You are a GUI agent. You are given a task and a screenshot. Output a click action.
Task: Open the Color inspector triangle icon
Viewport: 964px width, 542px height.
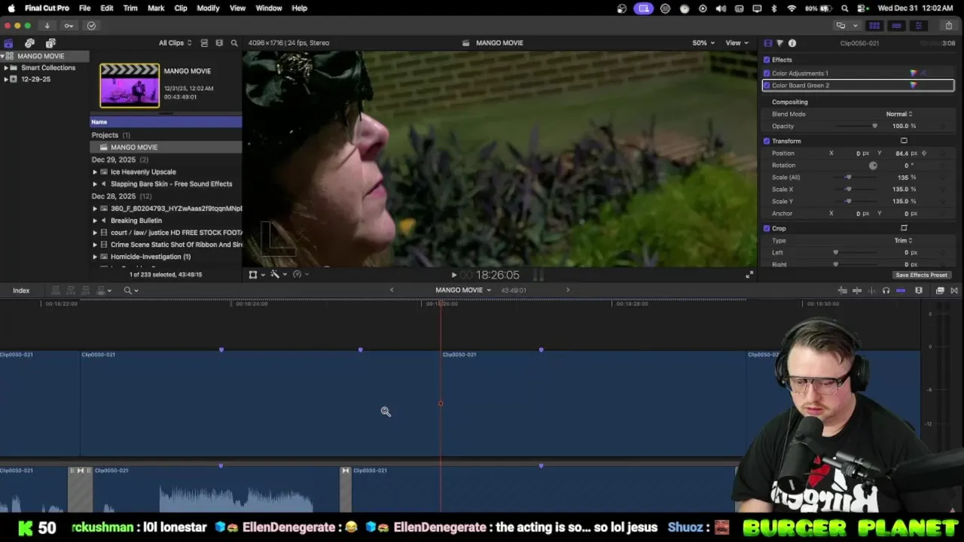point(779,43)
